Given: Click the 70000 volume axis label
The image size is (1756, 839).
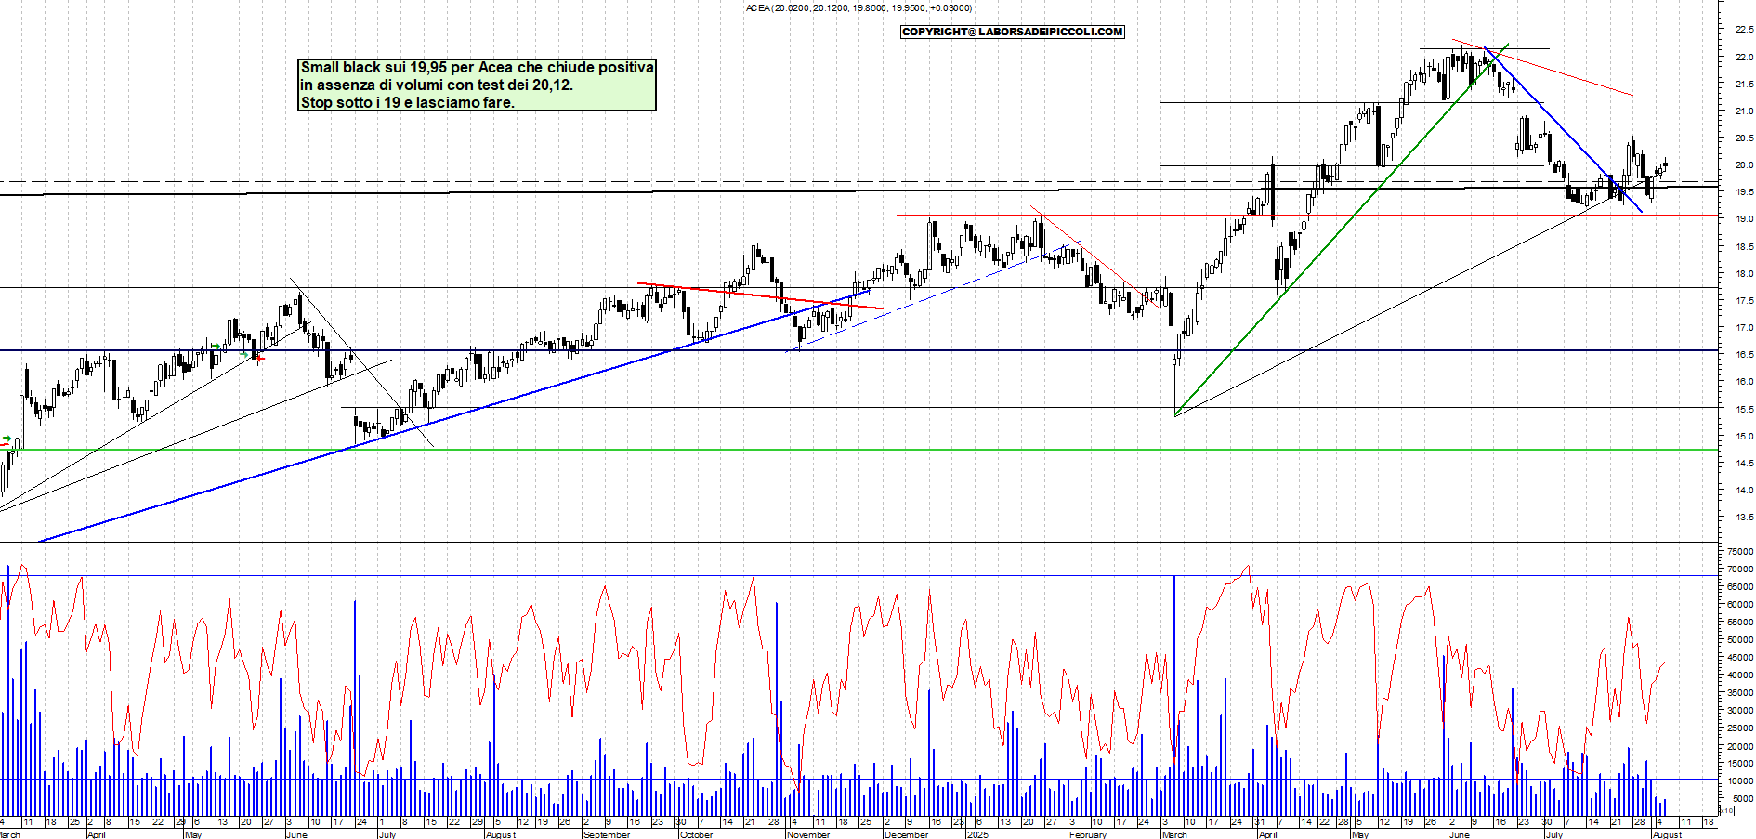Looking at the screenshot, I should (x=1740, y=570).
